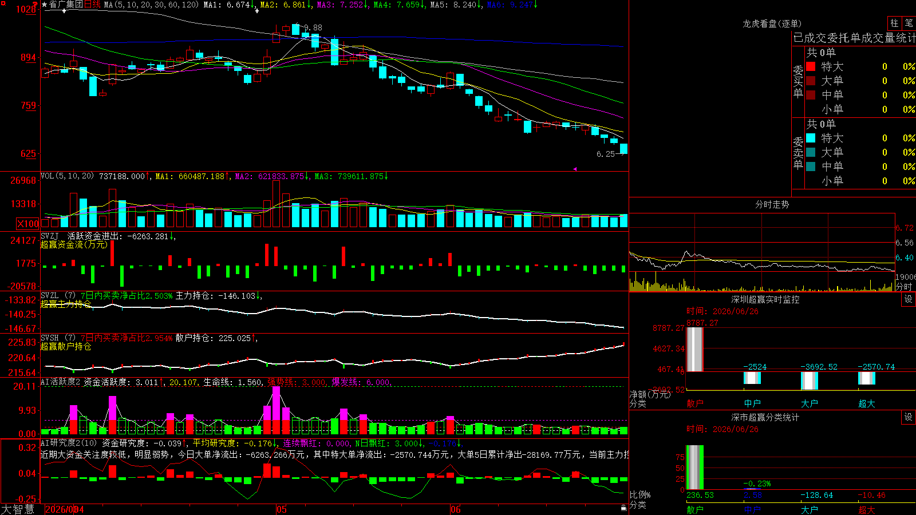Select the 龙虎看盘(逐单) panel title
This screenshot has width=916, height=515.
tap(772, 23)
